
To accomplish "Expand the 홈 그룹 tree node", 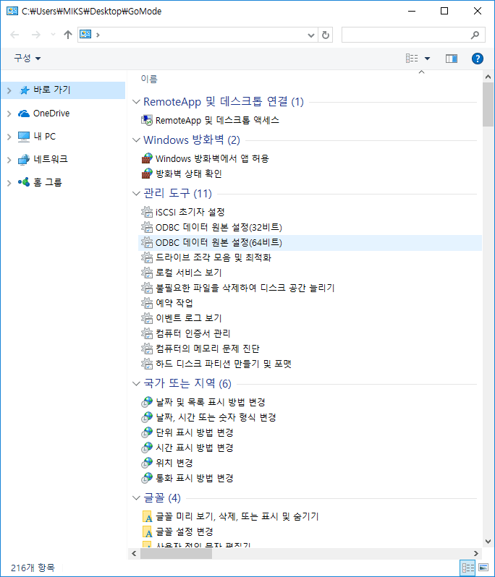I will [x=9, y=182].
